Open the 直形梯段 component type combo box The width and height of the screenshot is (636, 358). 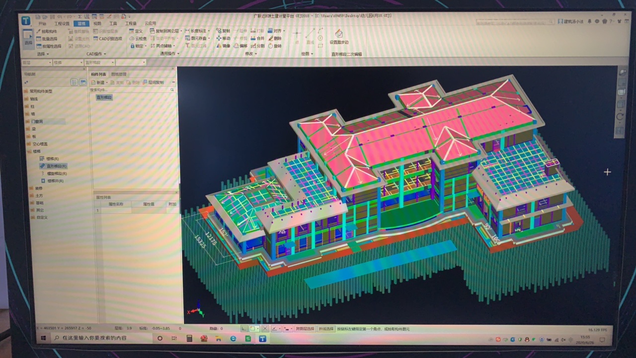point(99,63)
